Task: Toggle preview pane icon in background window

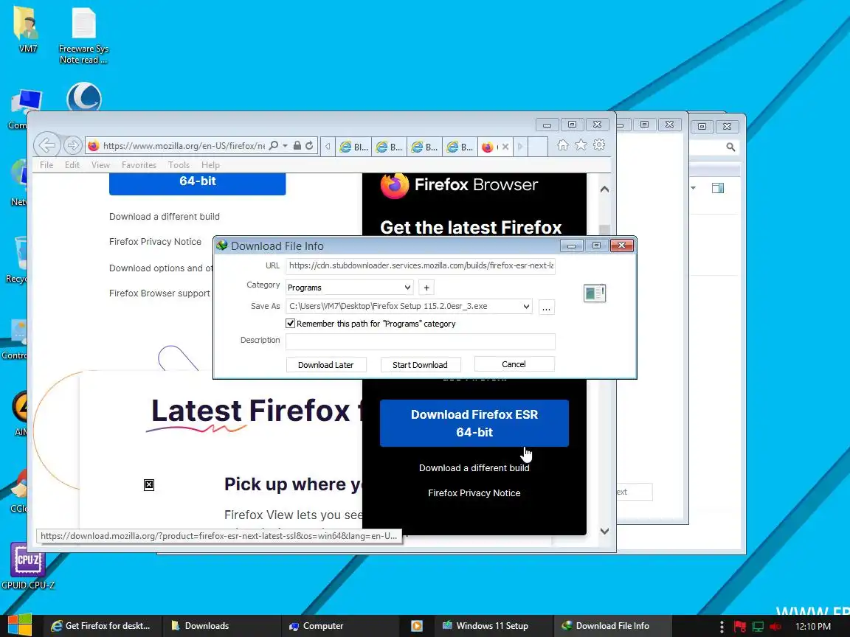Action: pyautogui.click(x=718, y=188)
